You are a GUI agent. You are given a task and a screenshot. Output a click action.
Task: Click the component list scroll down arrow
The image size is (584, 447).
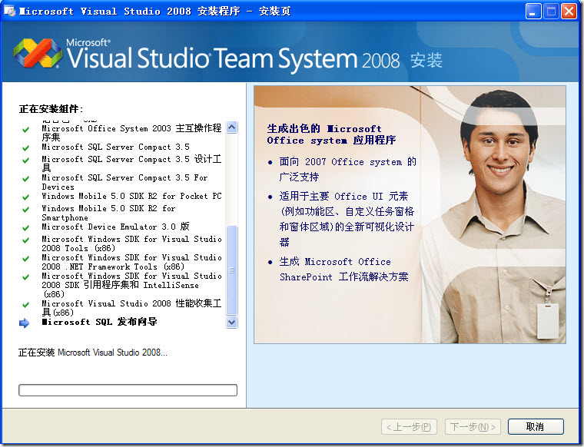tap(231, 322)
